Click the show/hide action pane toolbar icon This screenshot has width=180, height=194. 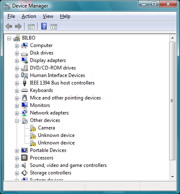54,27
